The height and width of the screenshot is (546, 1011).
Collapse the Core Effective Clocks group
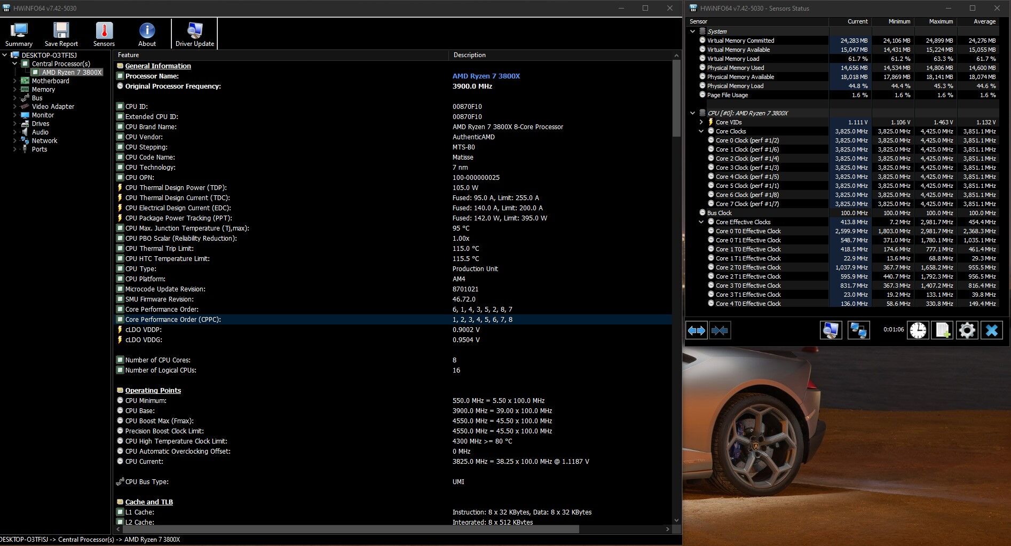point(701,222)
